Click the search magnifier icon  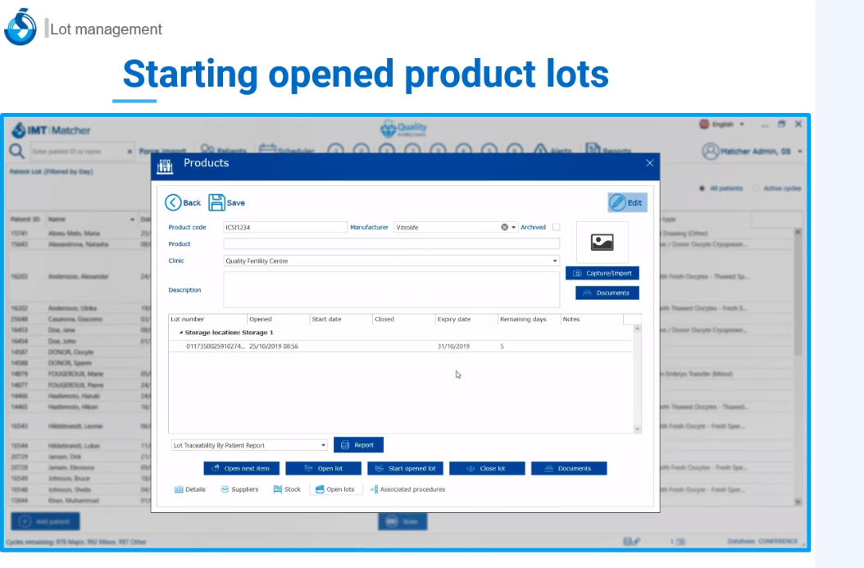pos(16,152)
